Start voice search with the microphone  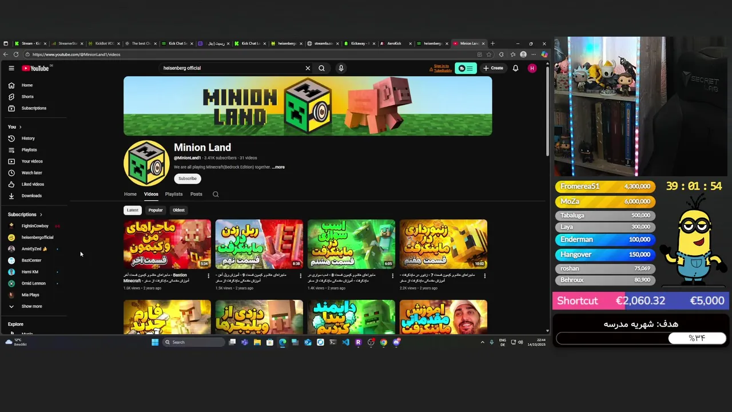[341, 68]
